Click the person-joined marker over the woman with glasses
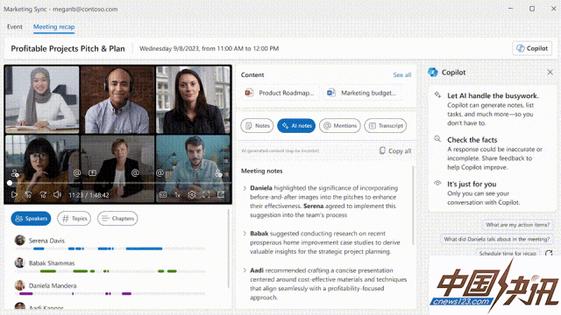This screenshot has height=315, width=561. 15,173
